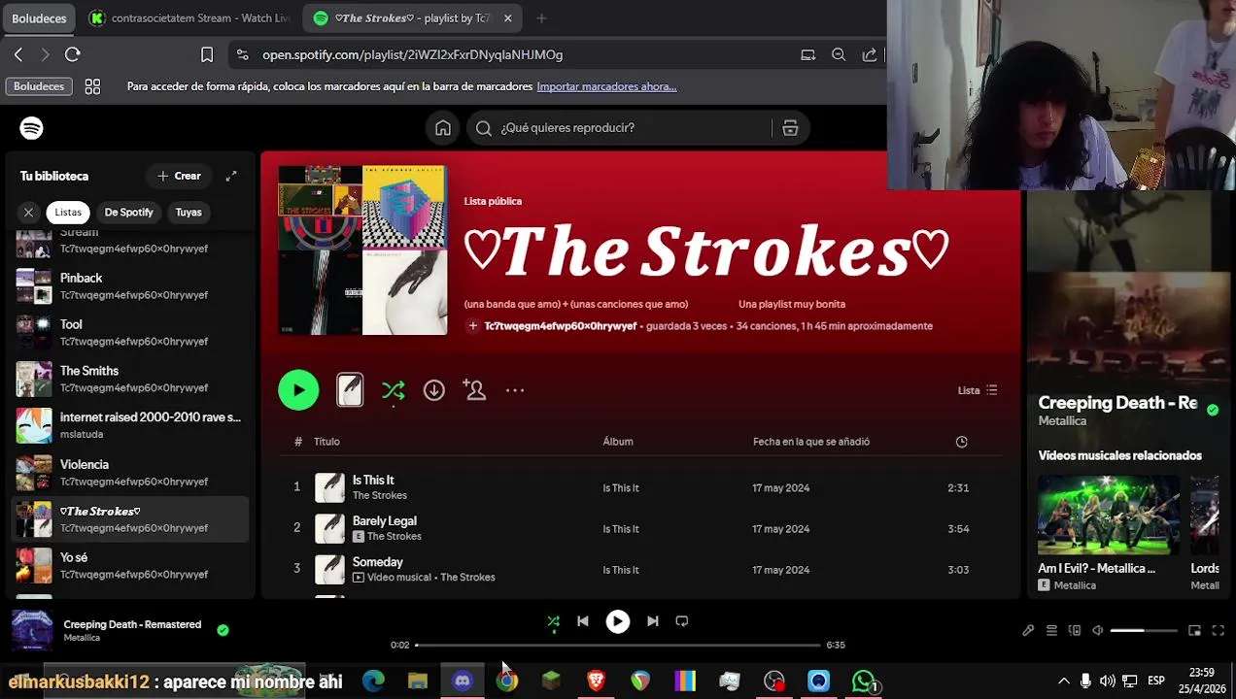
Task: Toggle the repeat button in the player bar
Action: point(682,621)
